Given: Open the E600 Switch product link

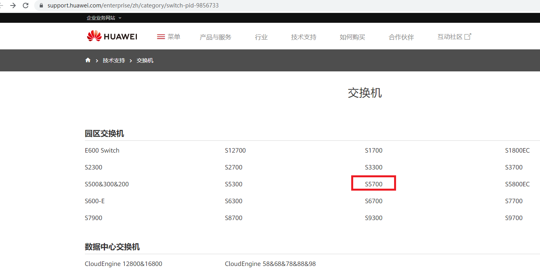Looking at the screenshot, I should click(102, 150).
